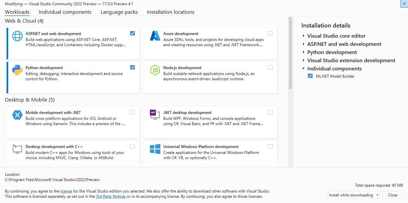This screenshot has width=408, height=203.
Task: Click the Desktop development with C++ icon
Action: [x=17, y=149]
